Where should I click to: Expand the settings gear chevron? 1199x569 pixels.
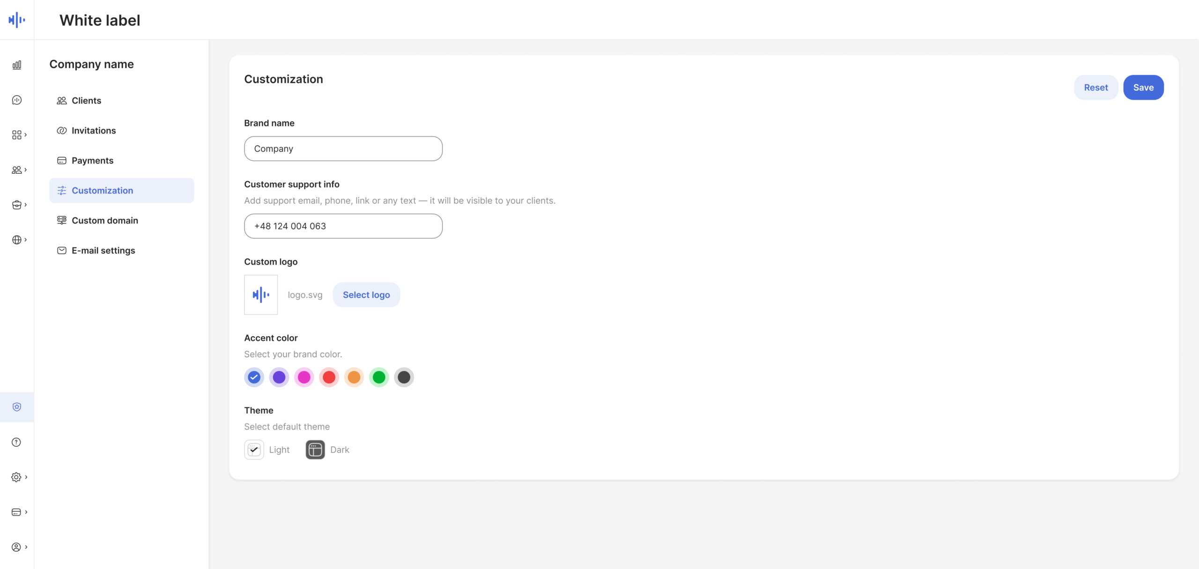click(x=26, y=477)
